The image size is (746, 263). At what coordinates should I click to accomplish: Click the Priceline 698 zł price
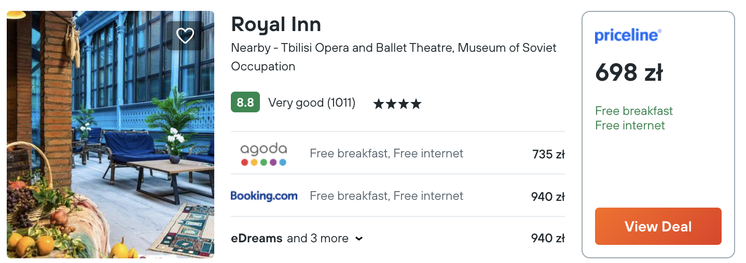click(x=629, y=73)
